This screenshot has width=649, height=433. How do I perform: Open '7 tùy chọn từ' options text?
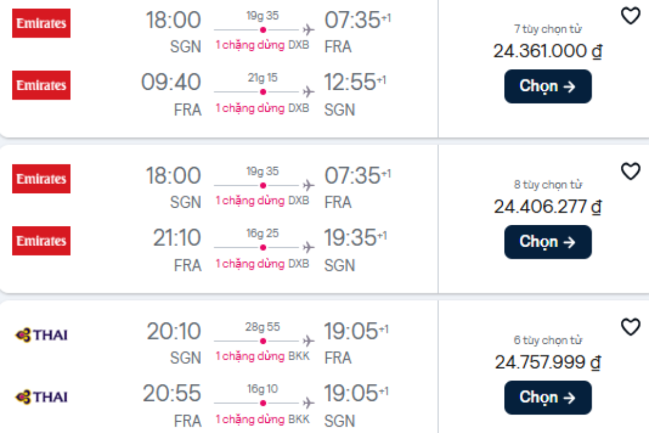pos(547,29)
